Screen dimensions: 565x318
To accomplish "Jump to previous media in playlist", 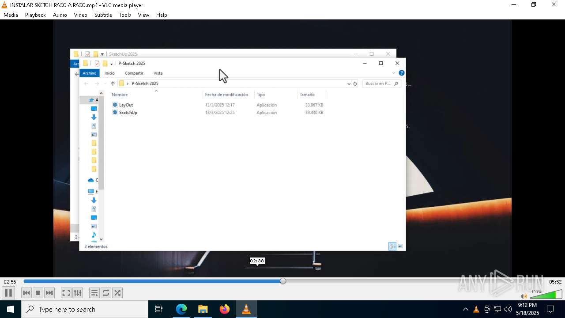I will (26, 293).
